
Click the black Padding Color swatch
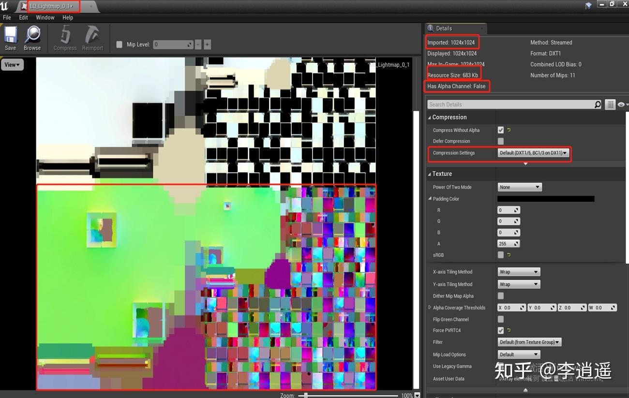tap(545, 198)
